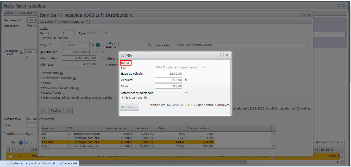Go to first page in Produtos/serviços grid
The image size is (351, 167).
point(27,143)
